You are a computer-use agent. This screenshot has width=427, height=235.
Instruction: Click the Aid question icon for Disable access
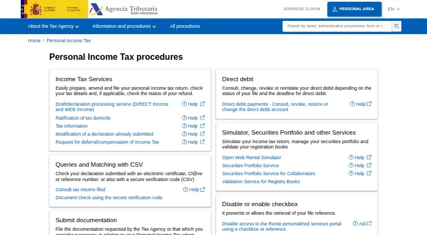click(355, 224)
